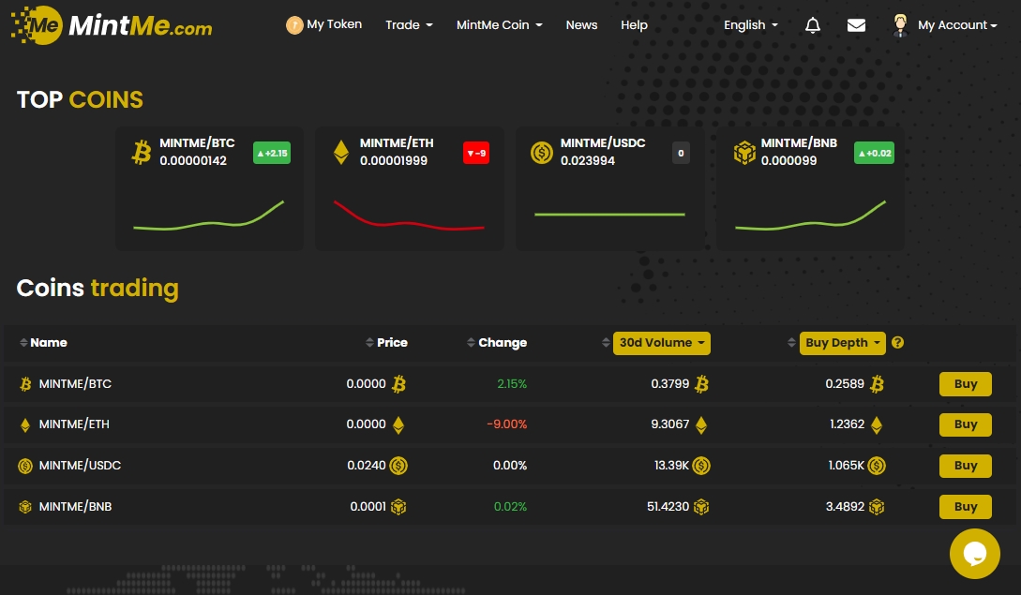The width and height of the screenshot is (1021, 595).
Task: Open the Trade menu
Action: (x=409, y=25)
